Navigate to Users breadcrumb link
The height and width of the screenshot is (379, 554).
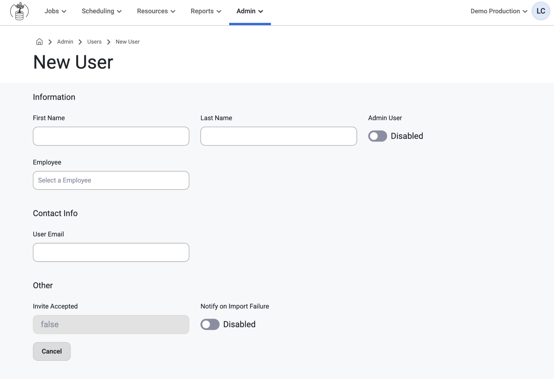pyautogui.click(x=94, y=42)
